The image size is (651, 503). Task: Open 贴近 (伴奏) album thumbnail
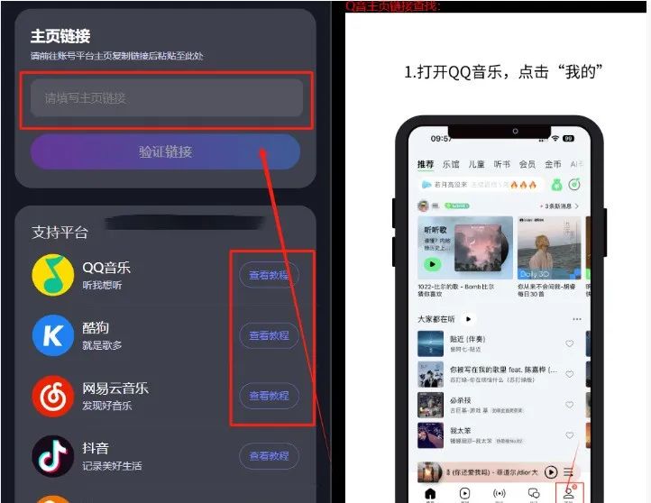coord(430,343)
